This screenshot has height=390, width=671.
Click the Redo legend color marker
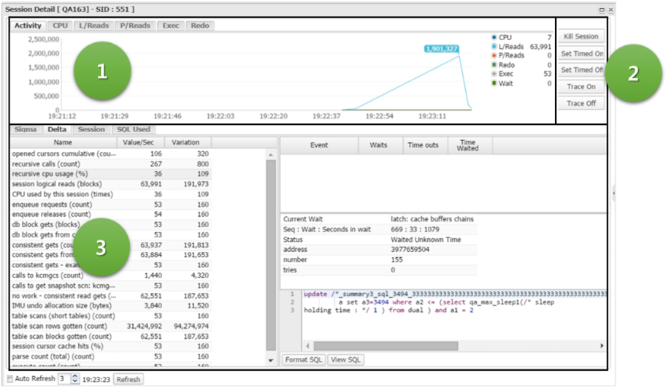click(494, 65)
